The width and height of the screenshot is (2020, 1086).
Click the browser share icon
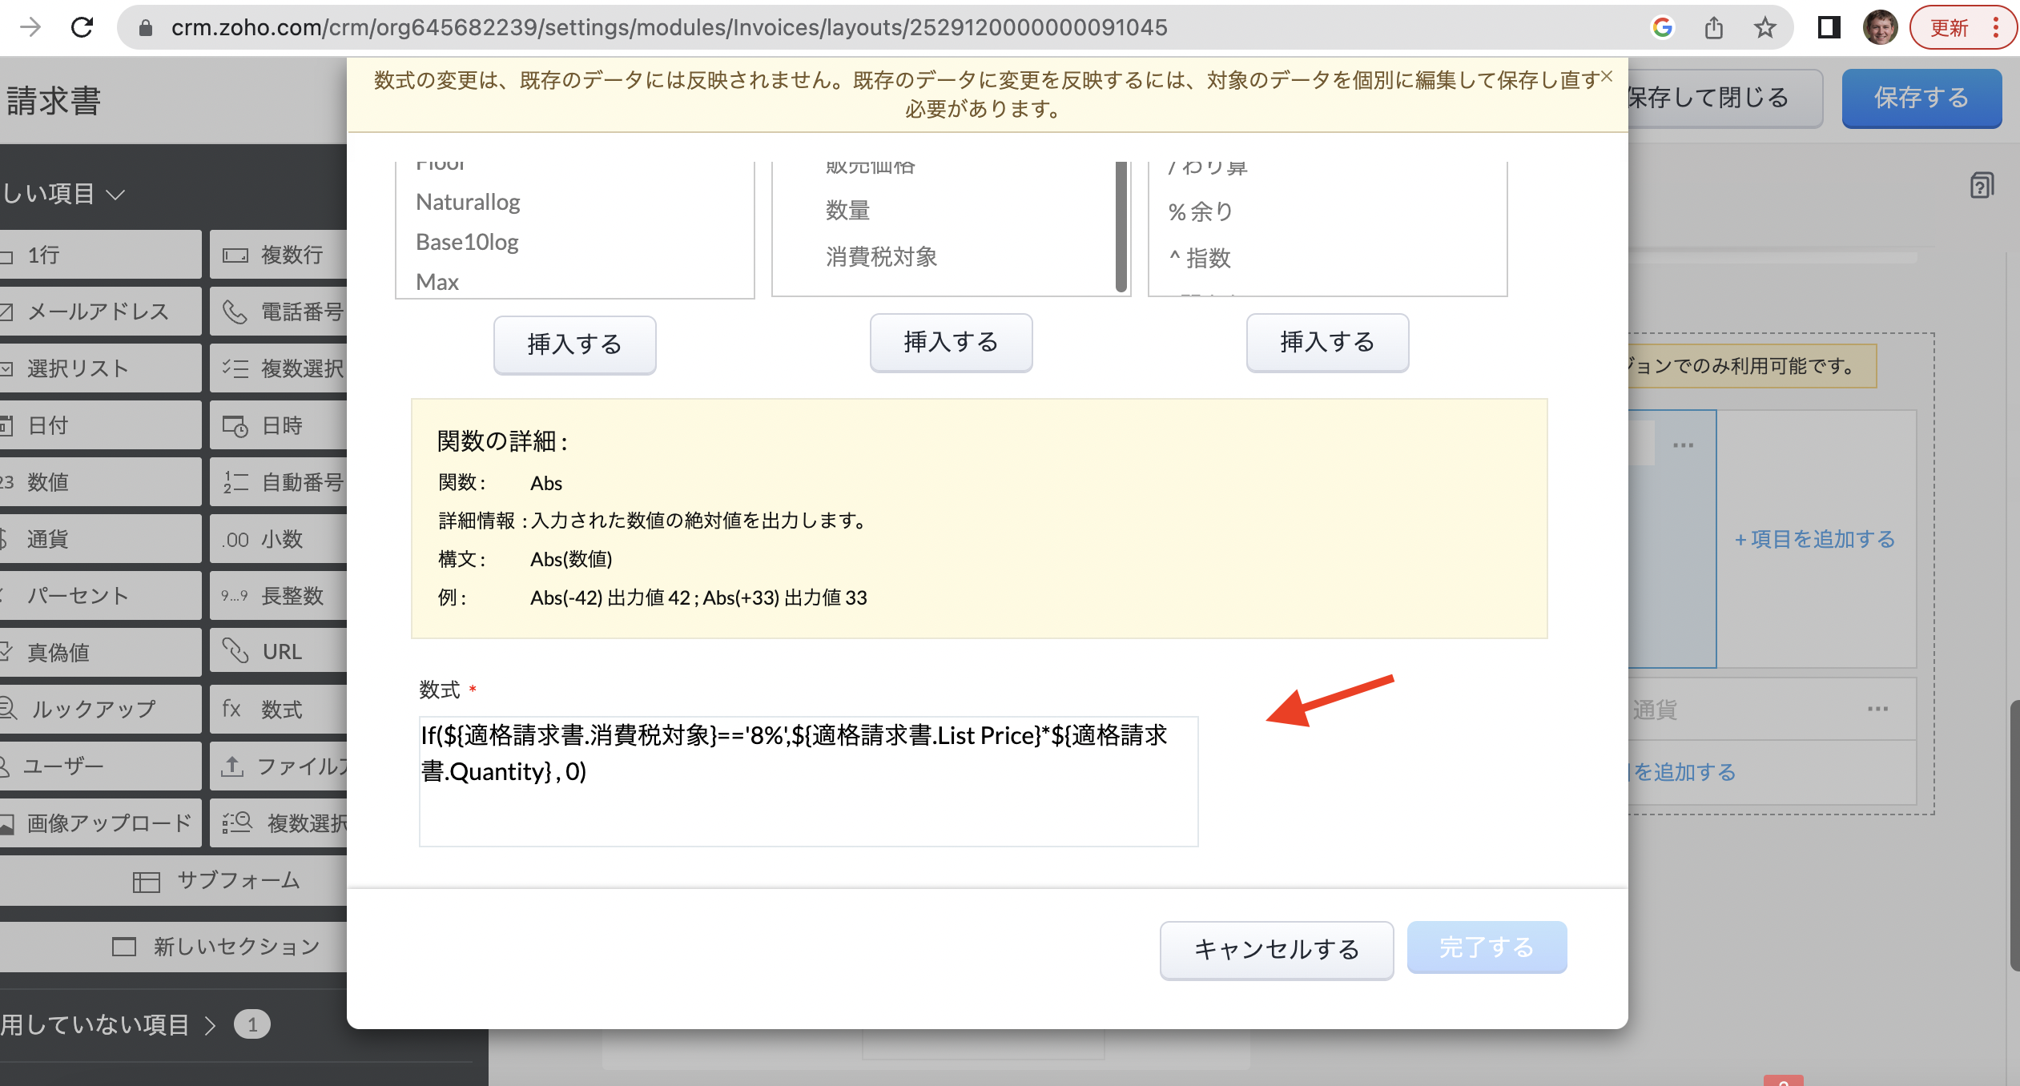tap(1713, 28)
